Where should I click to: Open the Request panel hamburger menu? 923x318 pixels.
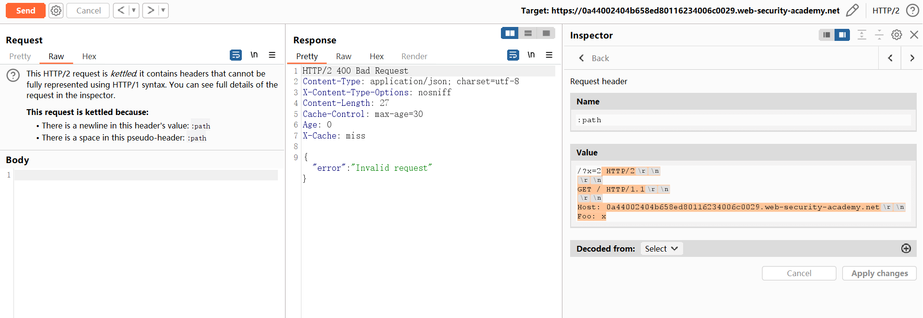(x=272, y=55)
